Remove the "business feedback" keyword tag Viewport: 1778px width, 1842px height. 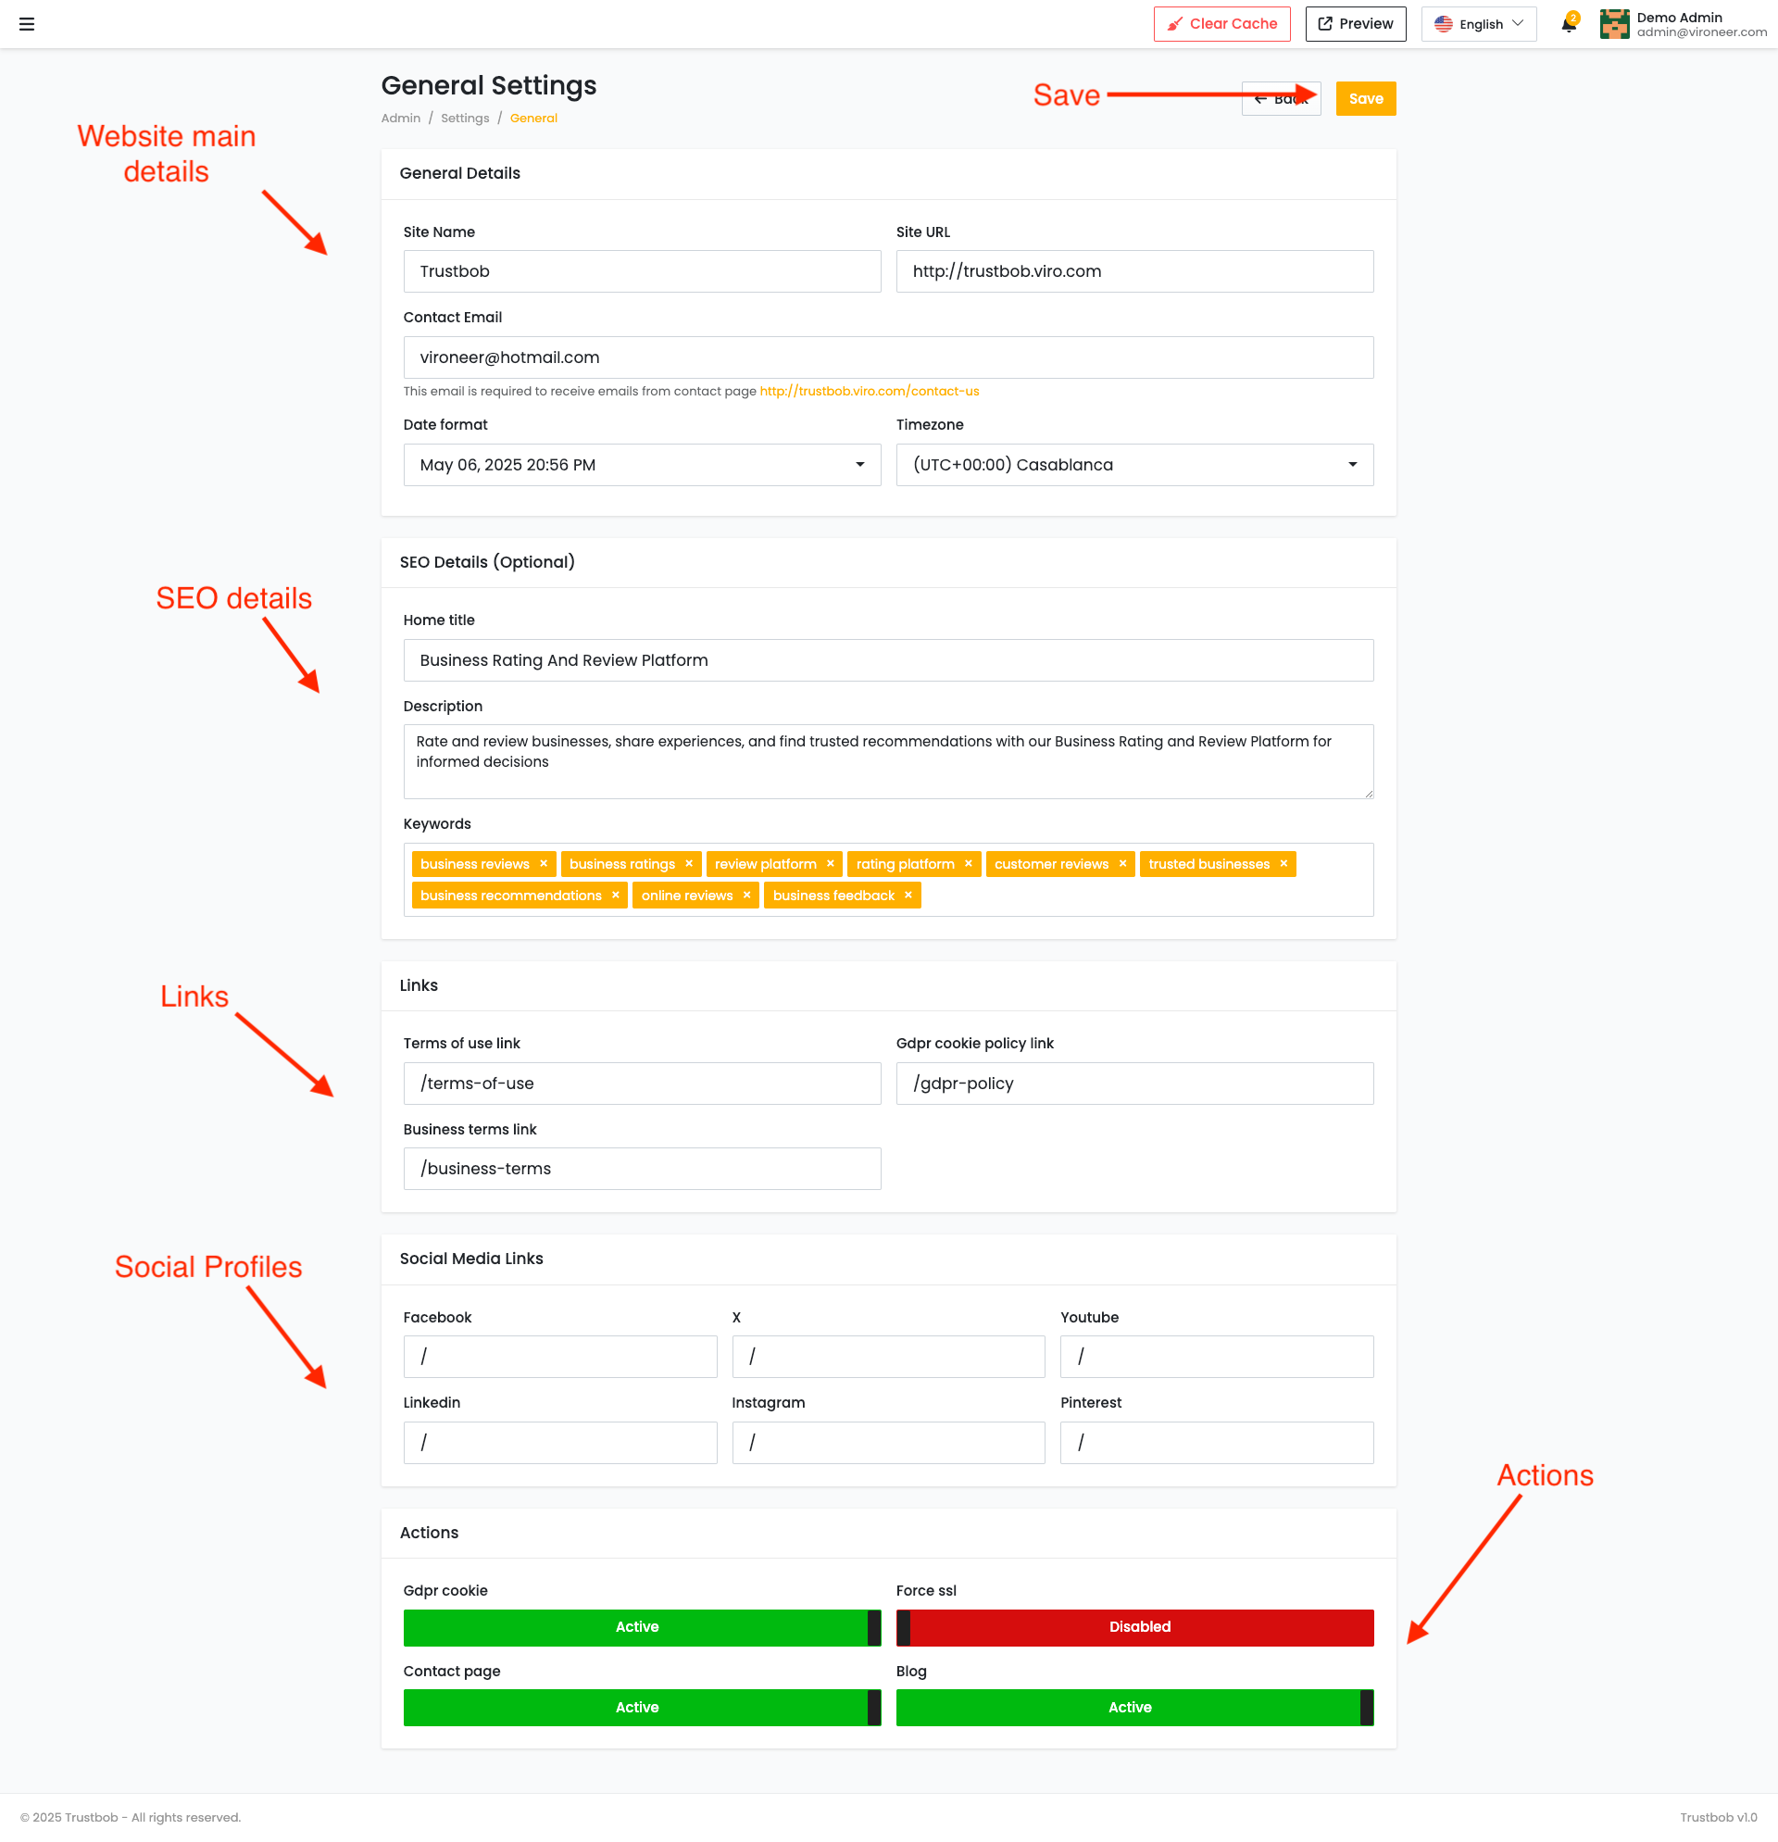click(x=908, y=896)
